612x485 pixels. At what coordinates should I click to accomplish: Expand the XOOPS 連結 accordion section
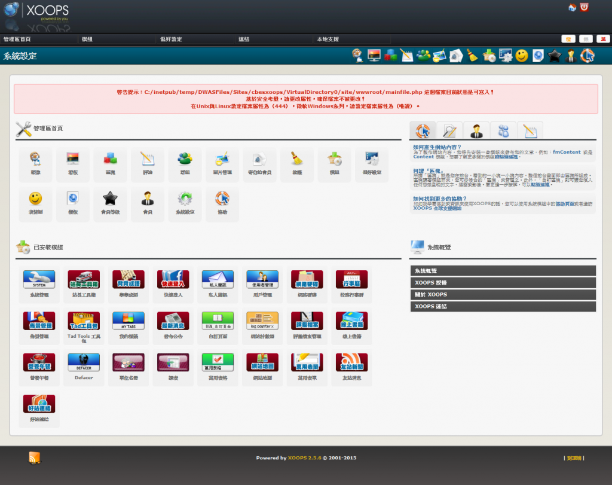503,306
